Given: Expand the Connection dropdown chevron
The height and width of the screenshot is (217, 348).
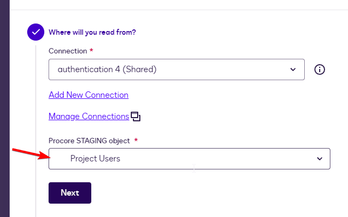Looking at the screenshot, I should tap(292, 69).
